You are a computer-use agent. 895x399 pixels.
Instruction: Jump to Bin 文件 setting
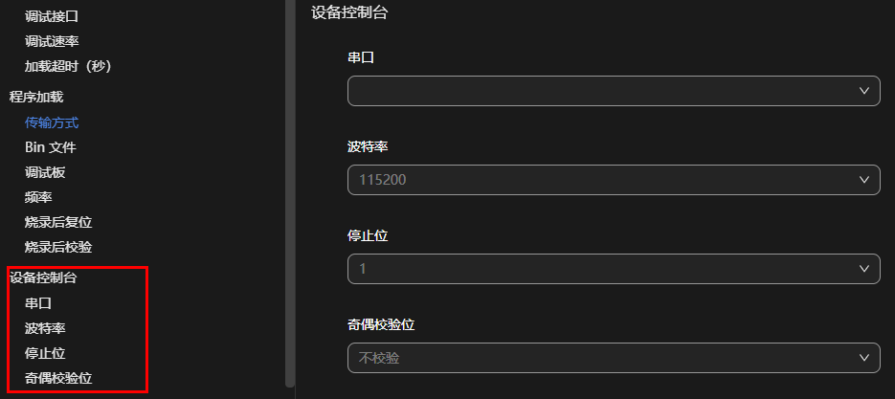click(x=50, y=147)
